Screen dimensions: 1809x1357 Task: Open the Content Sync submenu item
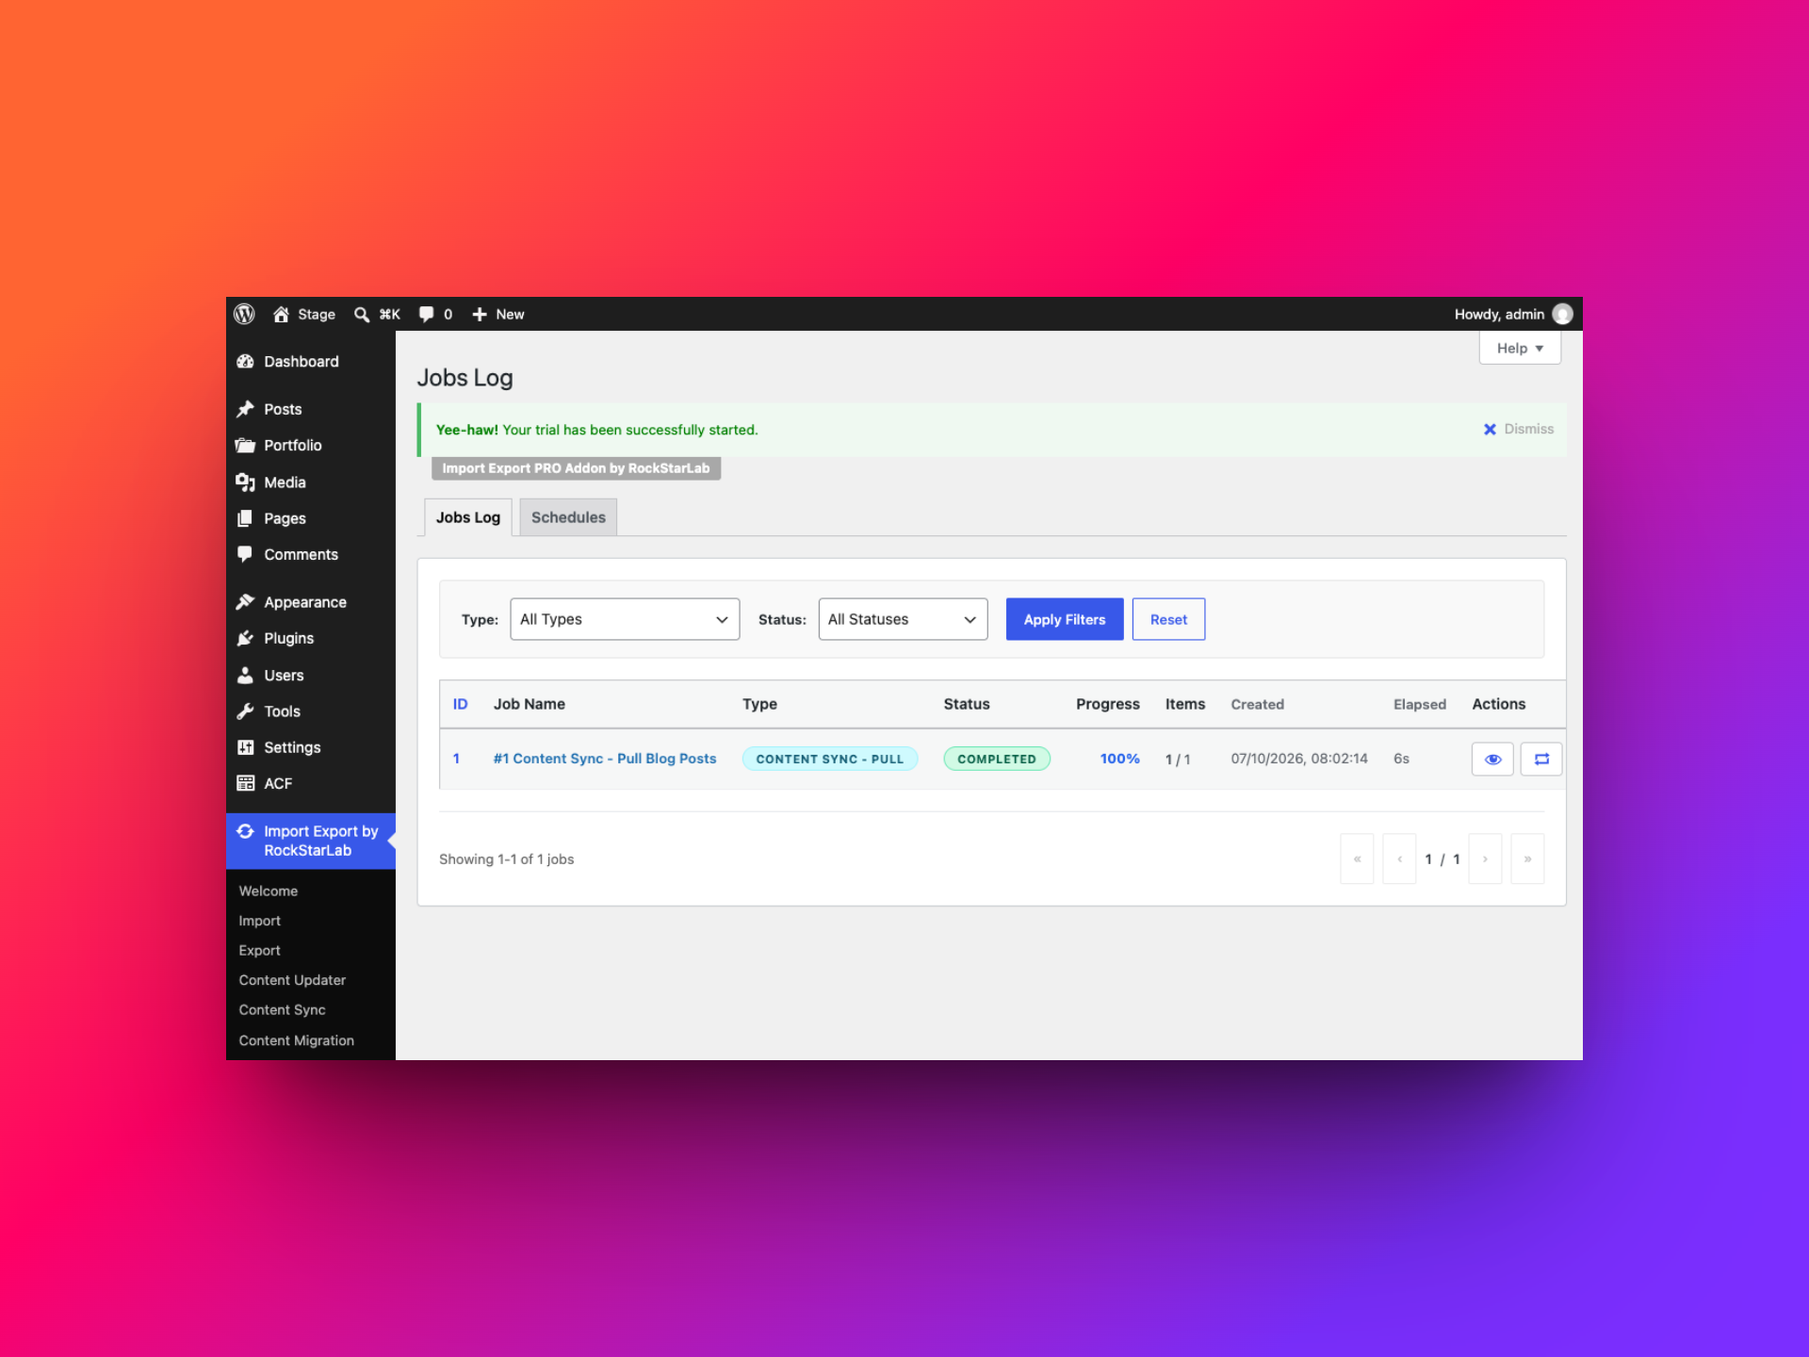[283, 1009]
